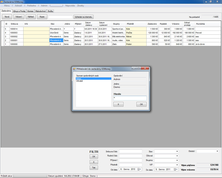
Task: Click the Předmět filter field
Action: [x=130, y=165]
